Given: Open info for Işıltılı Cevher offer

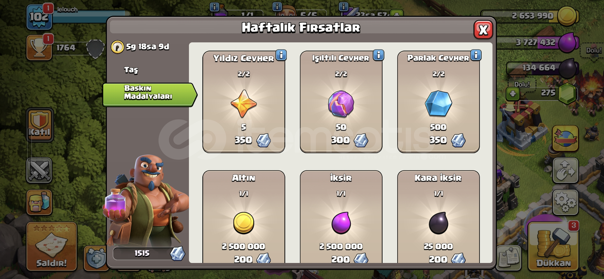Looking at the screenshot, I should click(x=378, y=55).
